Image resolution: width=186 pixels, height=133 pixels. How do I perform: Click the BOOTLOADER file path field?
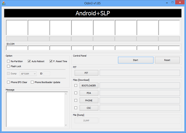pyautogui.click(x=140, y=85)
